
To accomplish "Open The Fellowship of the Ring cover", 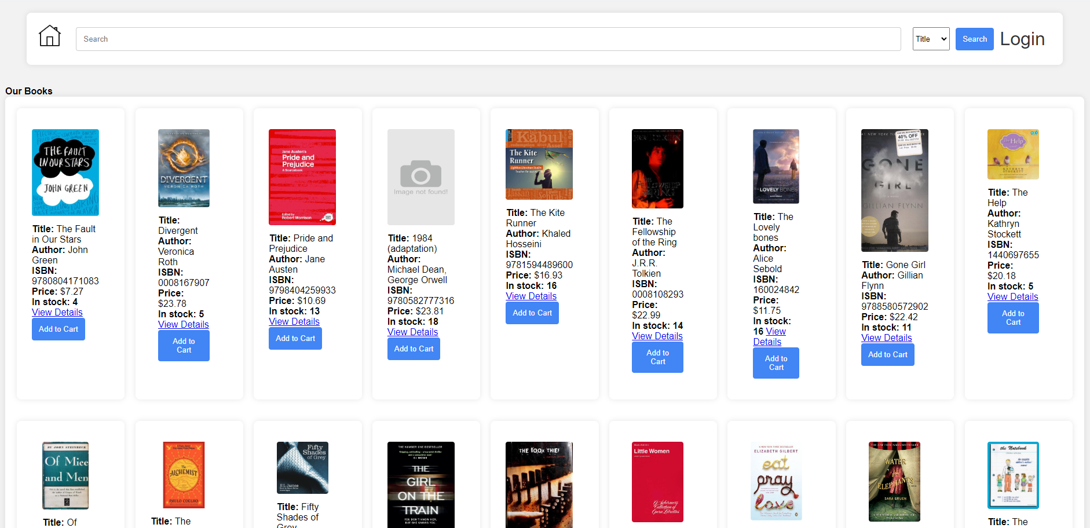I will click(x=657, y=168).
